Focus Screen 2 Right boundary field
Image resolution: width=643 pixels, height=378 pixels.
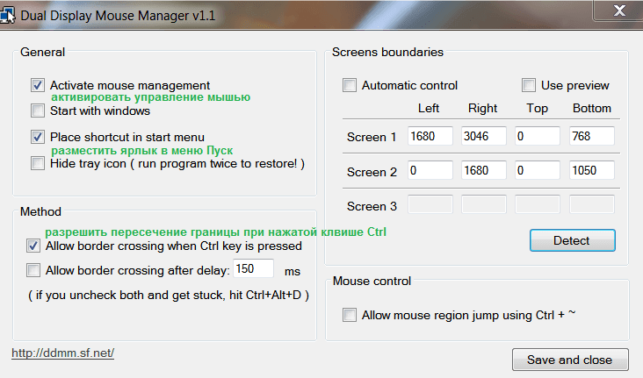[x=483, y=170]
